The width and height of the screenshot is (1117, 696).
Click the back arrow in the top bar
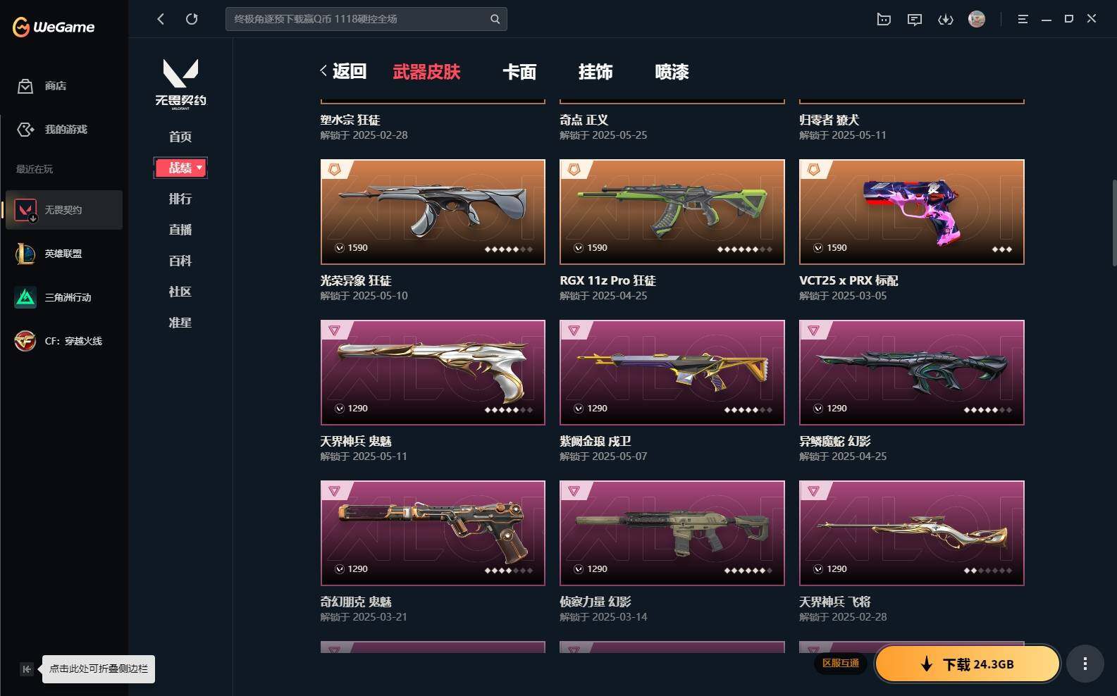pos(161,19)
